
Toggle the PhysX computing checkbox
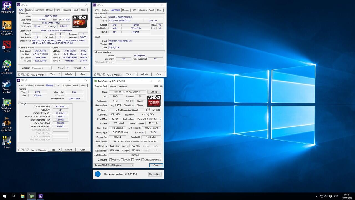[x=133, y=160]
